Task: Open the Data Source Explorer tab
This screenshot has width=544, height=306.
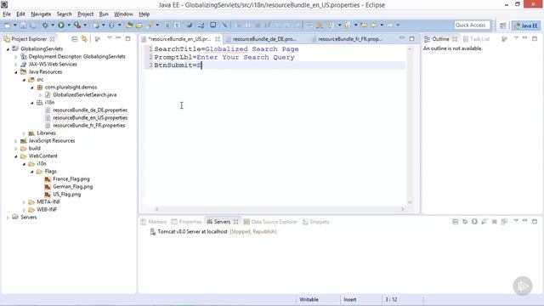Action: point(270,222)
